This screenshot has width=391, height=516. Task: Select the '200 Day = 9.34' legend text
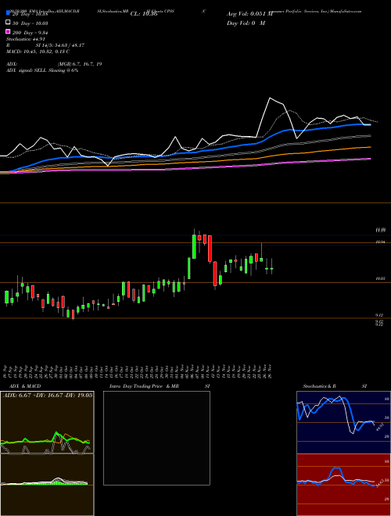tap(30, 33)
